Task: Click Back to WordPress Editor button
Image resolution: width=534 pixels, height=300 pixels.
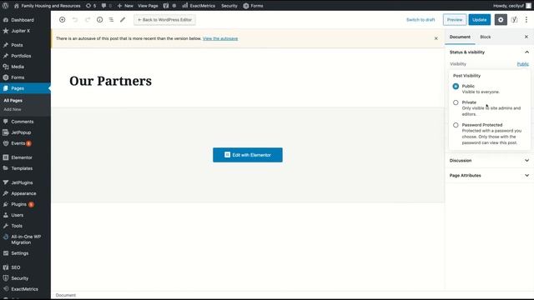Action: (165, 20)
